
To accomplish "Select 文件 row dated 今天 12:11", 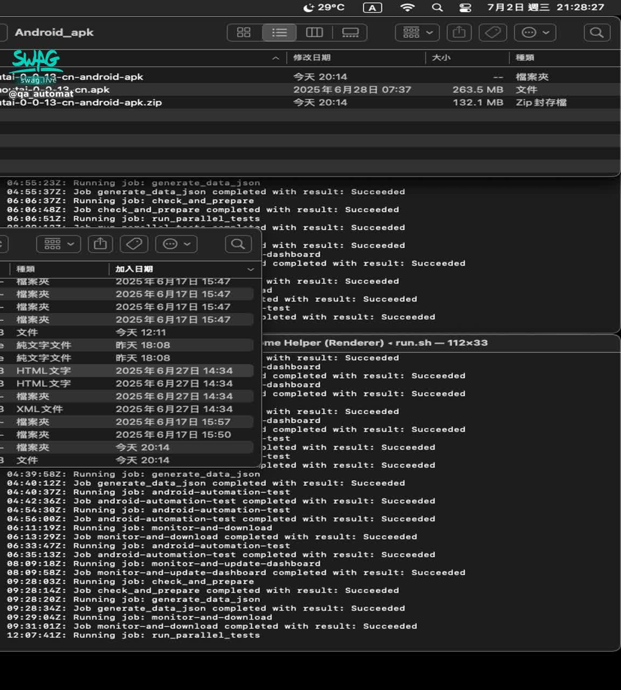I will pyautogui.click(x=127, y=333).
